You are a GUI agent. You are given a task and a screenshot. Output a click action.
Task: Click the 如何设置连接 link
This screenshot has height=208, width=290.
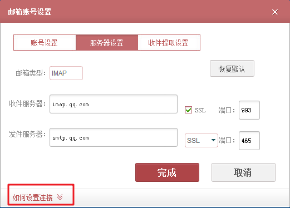[x=33, y=197]
